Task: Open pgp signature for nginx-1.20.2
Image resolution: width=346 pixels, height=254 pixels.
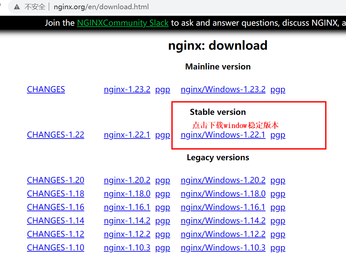Action: pyautogui.click(x=163, y=181)
